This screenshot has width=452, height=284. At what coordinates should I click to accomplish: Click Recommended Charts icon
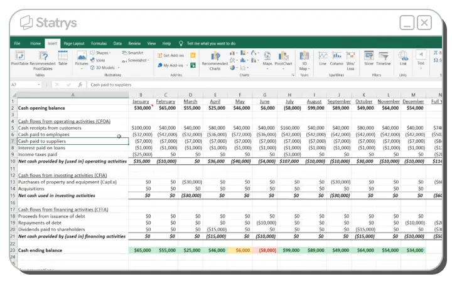215,61
